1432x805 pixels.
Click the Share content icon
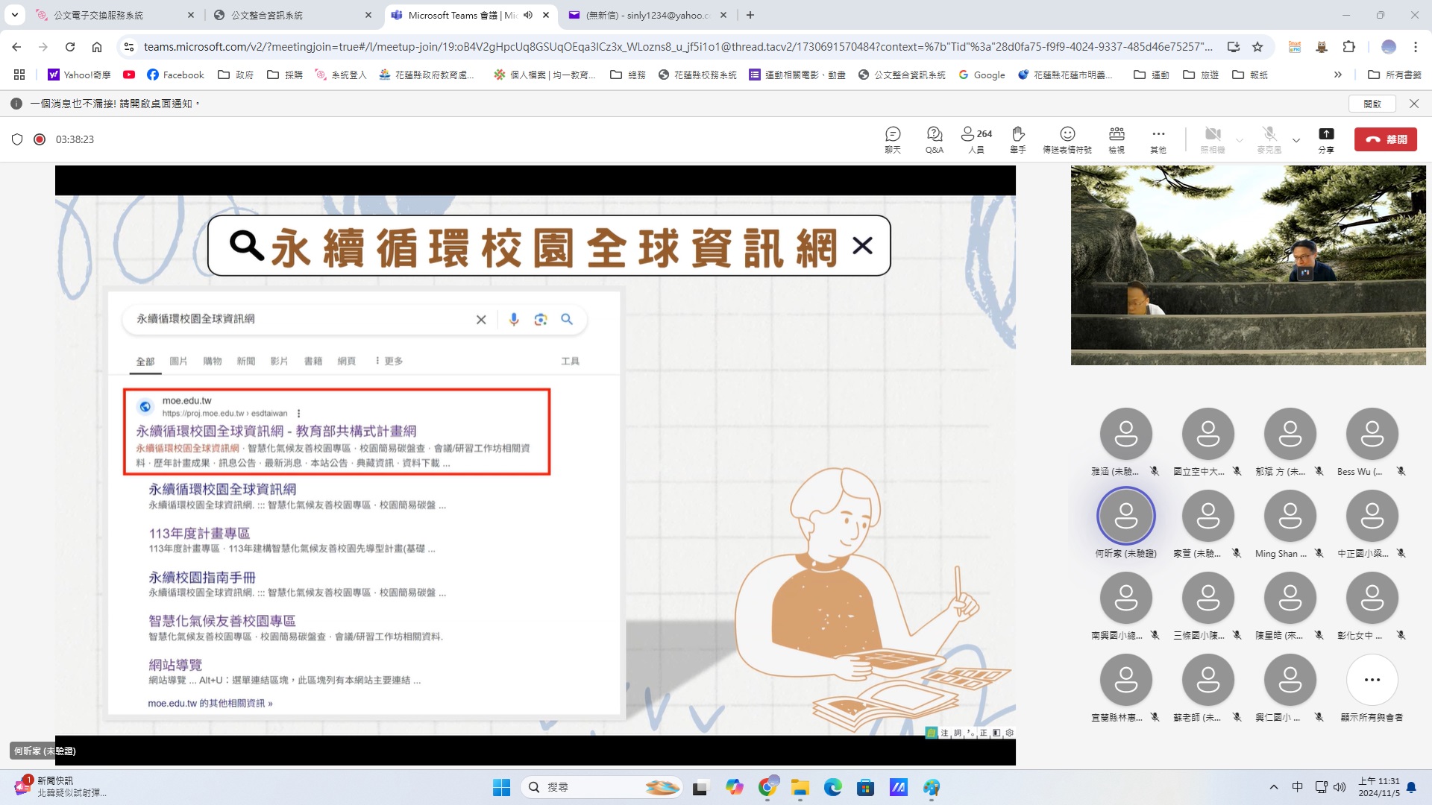pos(1325,139)
